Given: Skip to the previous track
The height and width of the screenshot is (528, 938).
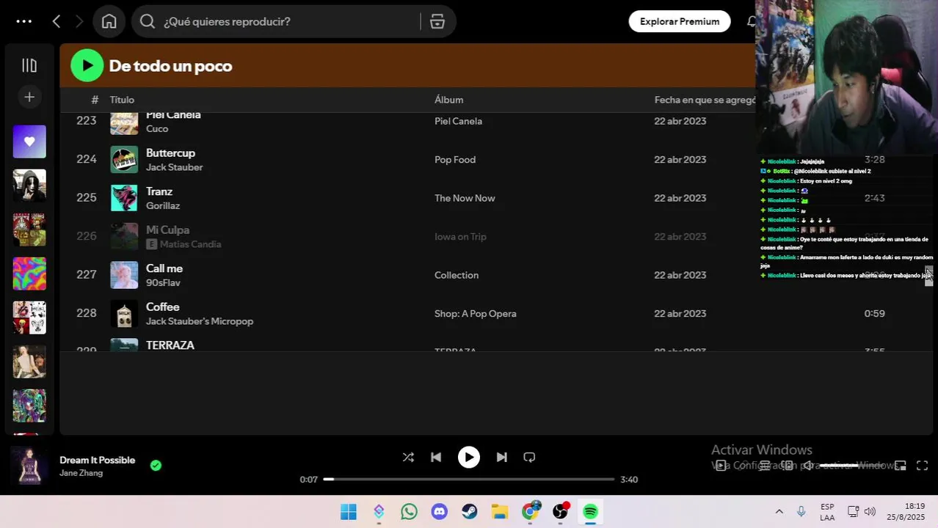Looking at the screenshot, I should tap(436, 457).
